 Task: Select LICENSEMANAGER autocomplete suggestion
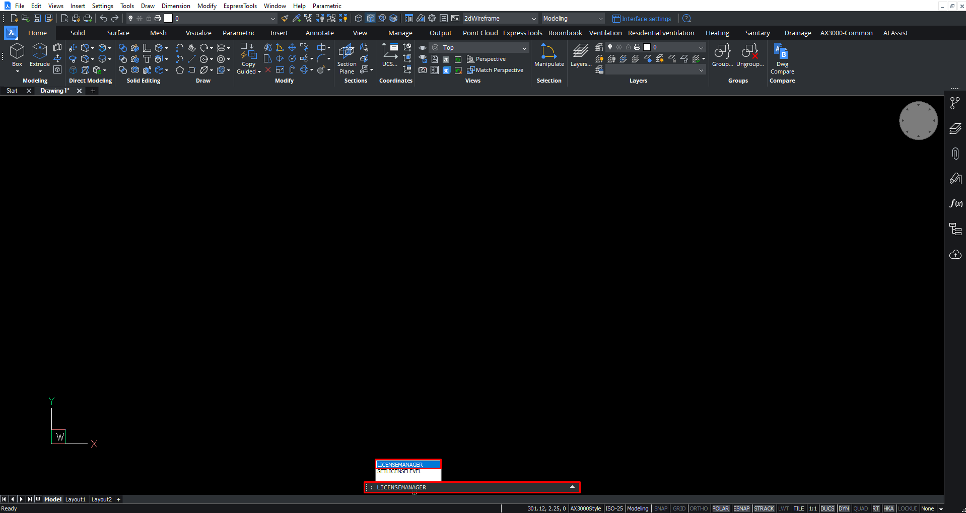pyautogui.click(x=408, y=465)
